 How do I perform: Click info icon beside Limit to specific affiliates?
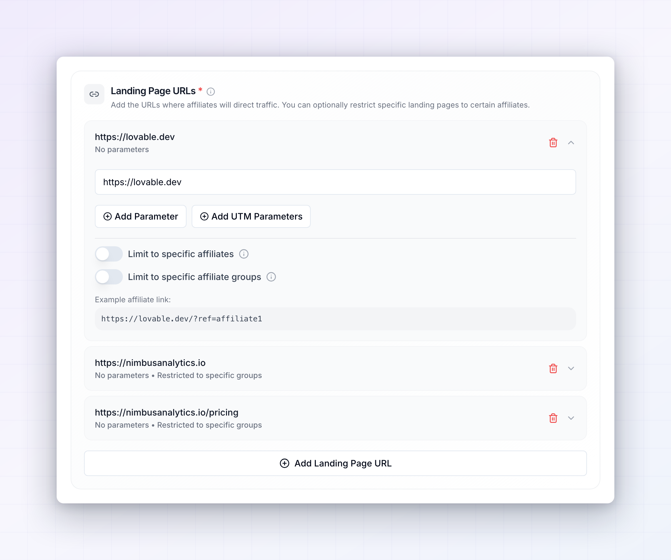244,254
